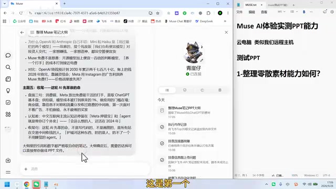
Task: Click the 青崖仔 avatar image
Action: click(x=194, y=52)
